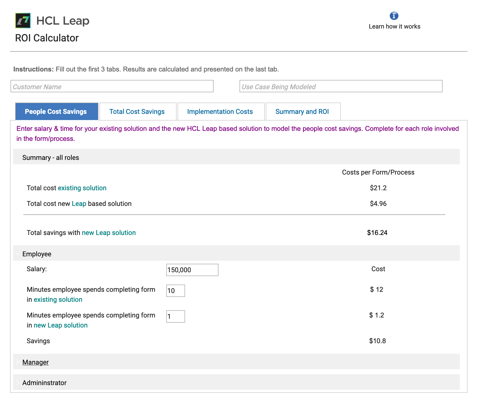477x400 pixels.
Task: Open the Learn how it works link
Action: pyautogui.click(x=395, y=26)
